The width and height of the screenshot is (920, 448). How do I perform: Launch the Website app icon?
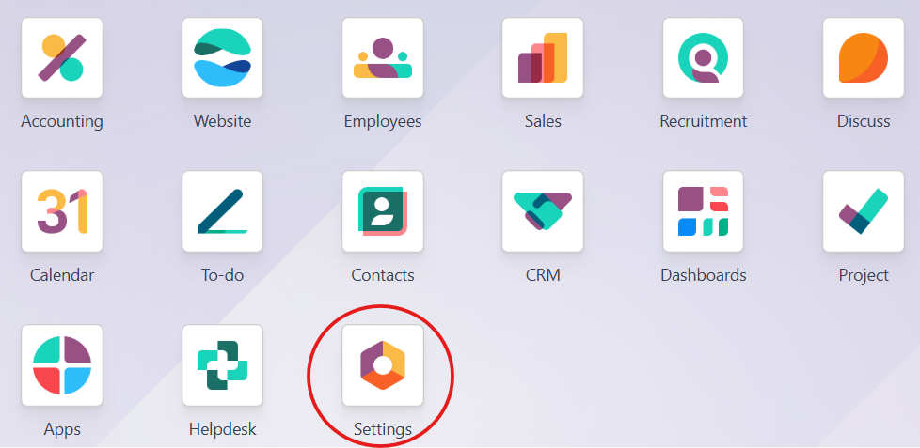point(222,58)
